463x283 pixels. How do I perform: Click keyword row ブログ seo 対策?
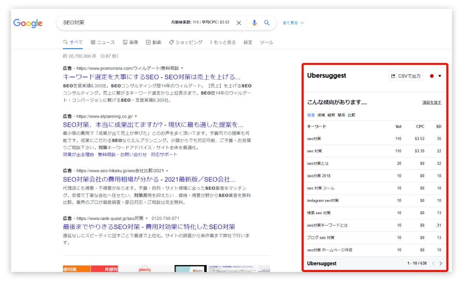[374, 238]
